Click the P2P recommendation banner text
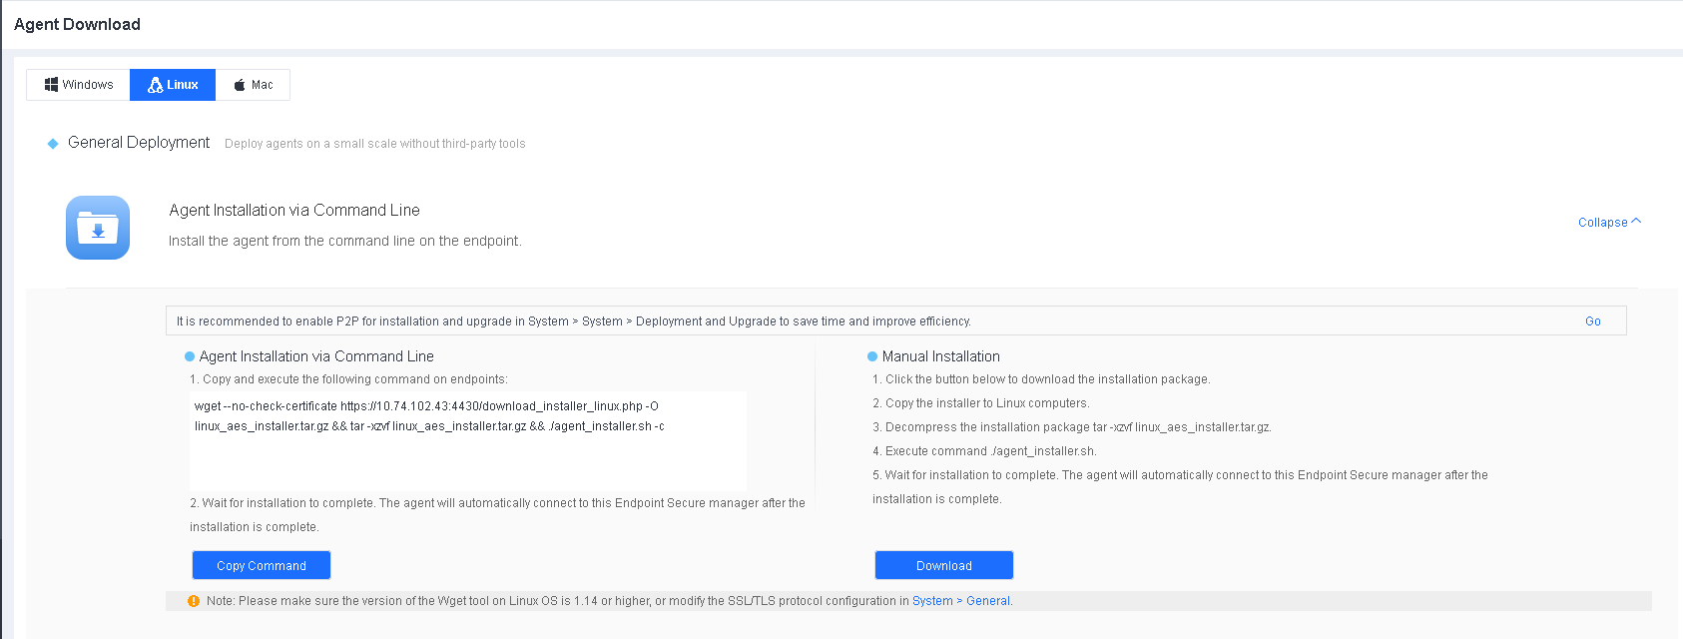The width and height of the screenshot is (1683, 639). pos(573,321)
